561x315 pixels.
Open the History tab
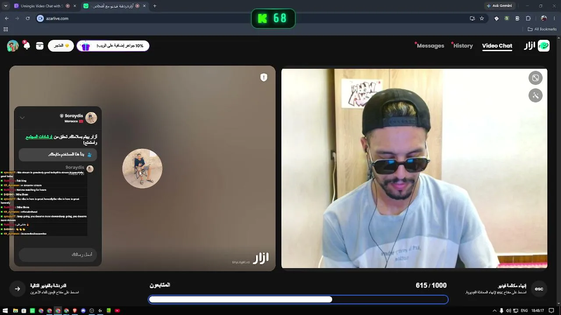pyautogui.click(x=463, y=46)
